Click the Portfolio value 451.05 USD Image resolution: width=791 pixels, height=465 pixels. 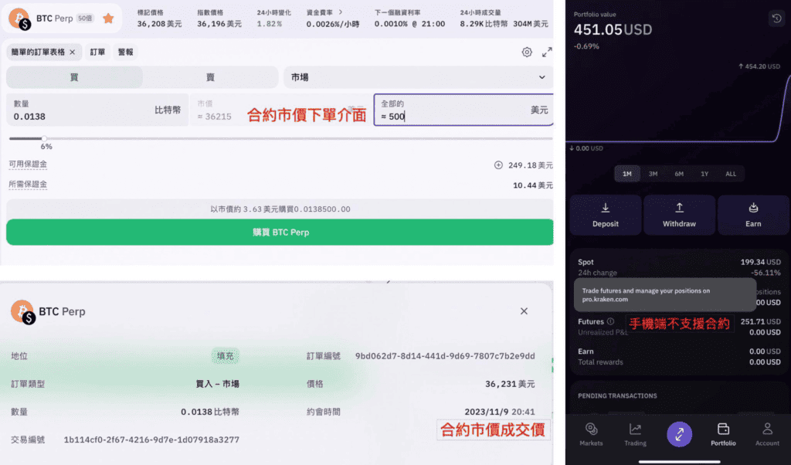(x=613, y=30)
